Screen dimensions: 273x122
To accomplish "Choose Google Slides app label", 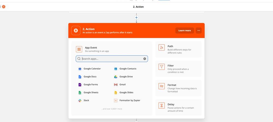I will (x=126, y=93).
